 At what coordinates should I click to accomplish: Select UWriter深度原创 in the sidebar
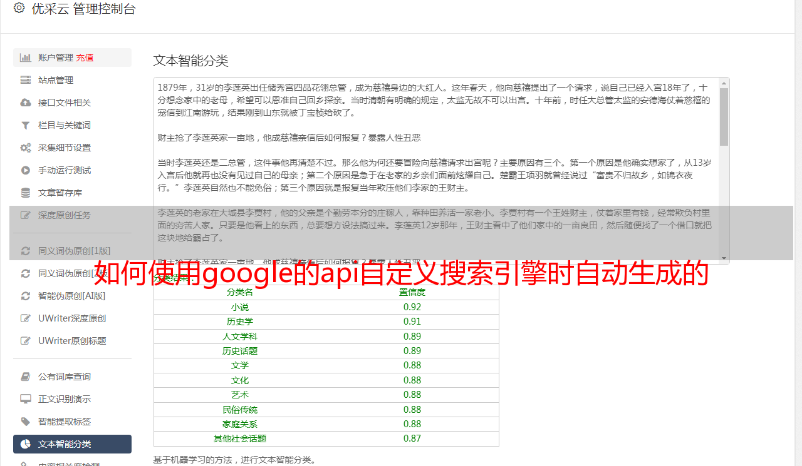[x=71, y=318]
